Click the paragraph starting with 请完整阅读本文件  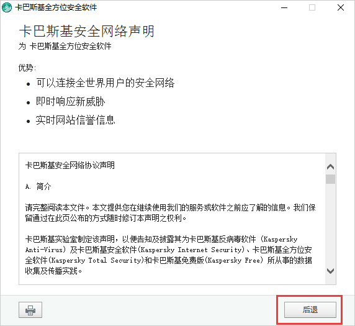pyautogui.click(x=170, y=213)
